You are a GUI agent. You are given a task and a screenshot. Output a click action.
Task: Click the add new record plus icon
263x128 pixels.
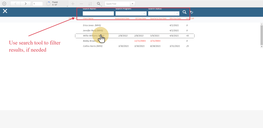coord(73,4)
